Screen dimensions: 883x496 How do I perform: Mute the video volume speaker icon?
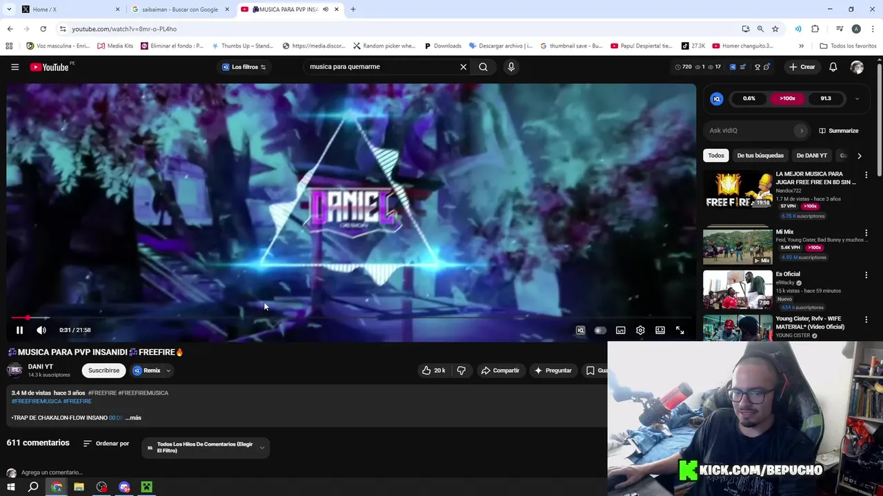(41, 330)
